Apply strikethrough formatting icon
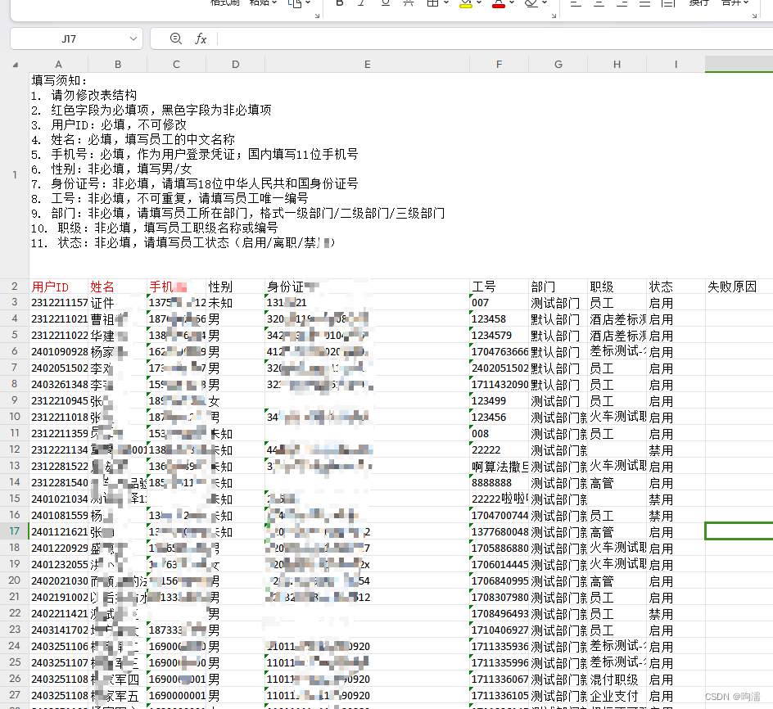 click(x=406, y=4)
